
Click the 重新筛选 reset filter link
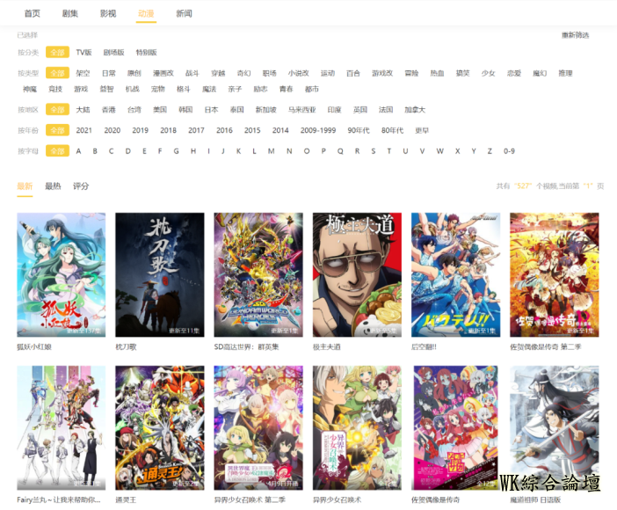pyautogui.click(x=576, y=35)
